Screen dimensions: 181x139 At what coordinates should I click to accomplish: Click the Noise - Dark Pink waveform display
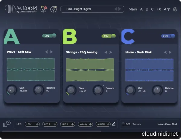[x=149, y=70]
